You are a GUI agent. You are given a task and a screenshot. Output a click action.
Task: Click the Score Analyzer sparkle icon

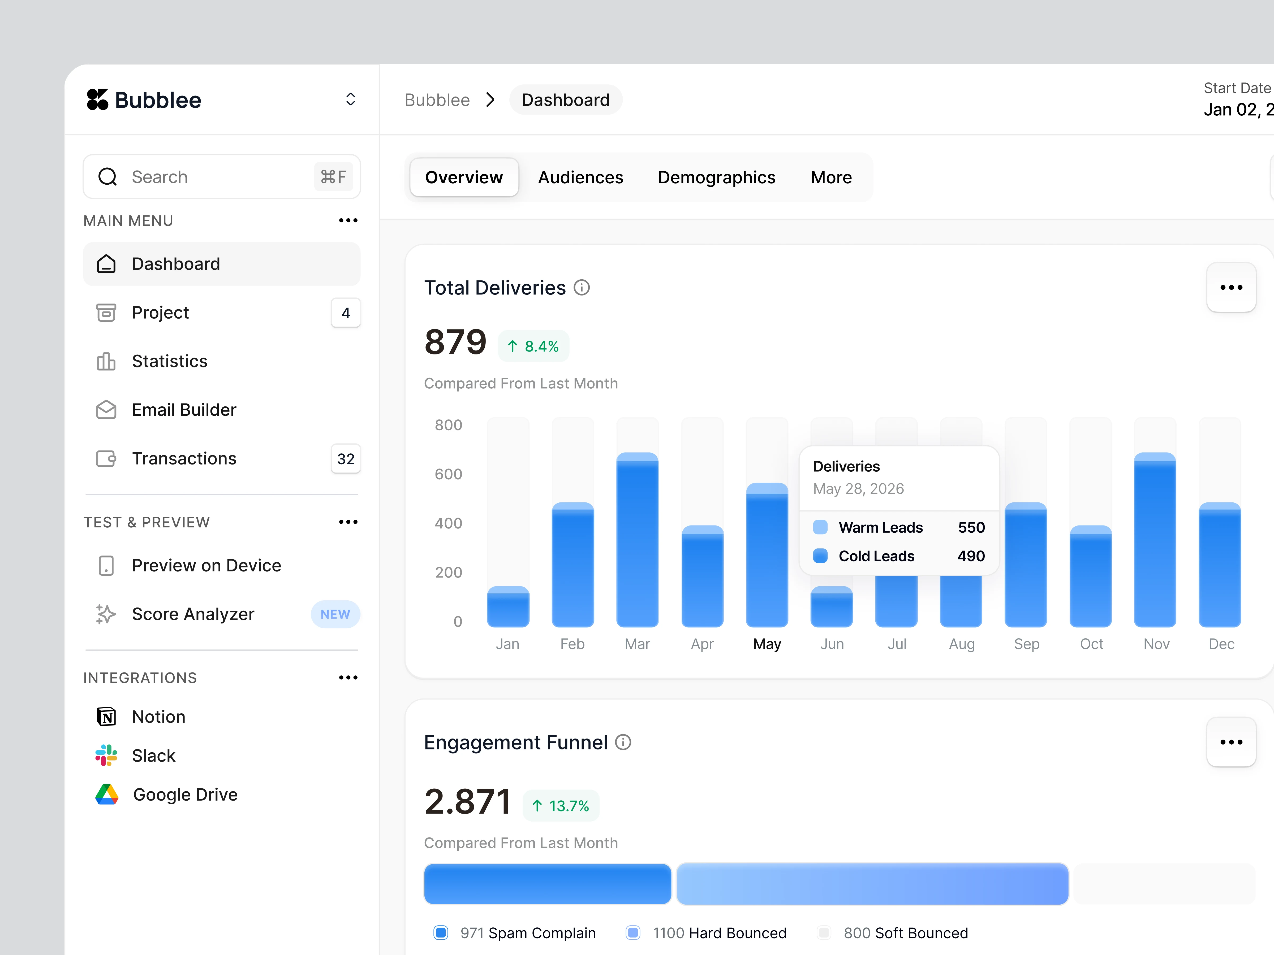tap(106, 614)
